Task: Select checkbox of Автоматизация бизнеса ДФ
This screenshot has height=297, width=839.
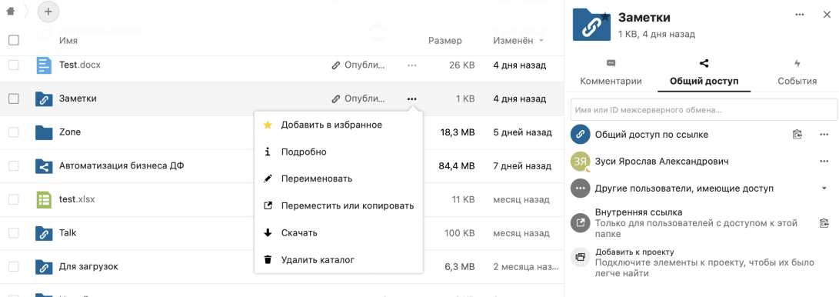Action: [14, 166]
